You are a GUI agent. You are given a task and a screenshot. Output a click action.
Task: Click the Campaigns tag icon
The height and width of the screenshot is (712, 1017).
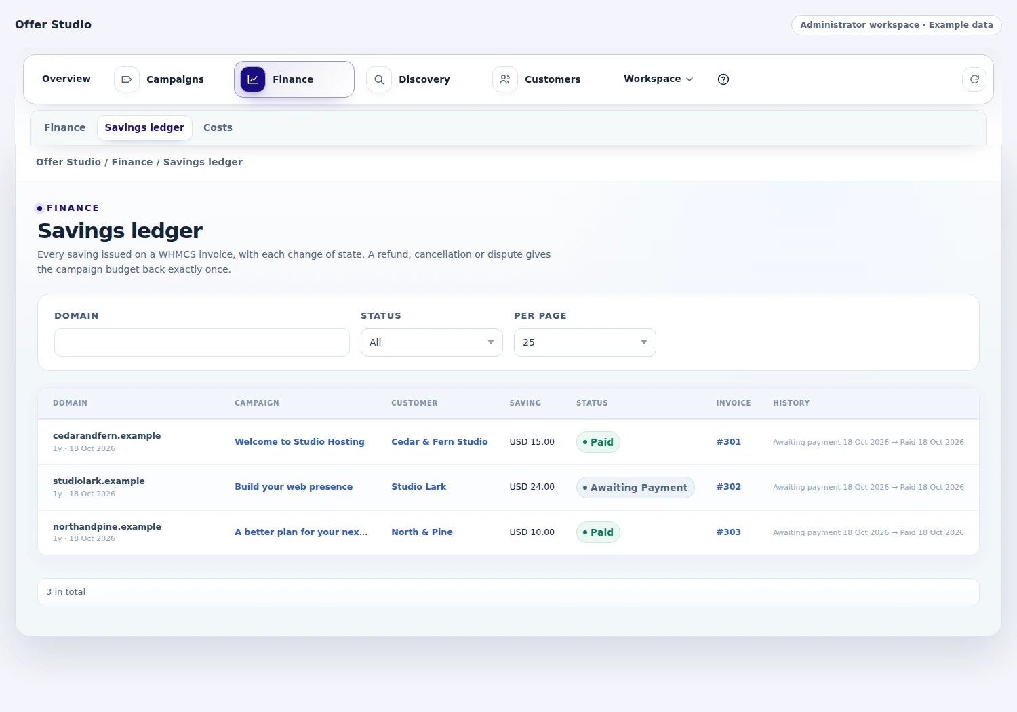click(126, 79)
